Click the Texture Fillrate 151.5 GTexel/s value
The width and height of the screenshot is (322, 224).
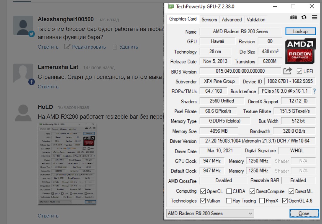click(x=295, y=111)
